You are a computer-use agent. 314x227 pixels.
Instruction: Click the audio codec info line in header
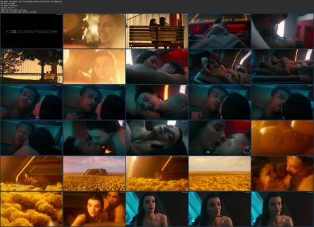[19, 12]
